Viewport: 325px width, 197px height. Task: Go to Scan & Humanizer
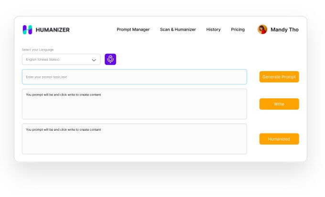point(178,30)
